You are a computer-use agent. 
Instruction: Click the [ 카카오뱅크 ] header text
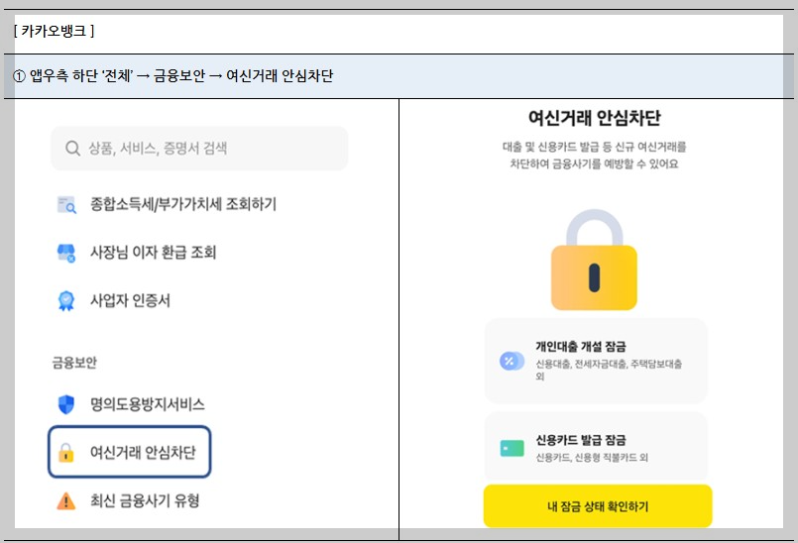coord(54,31)
